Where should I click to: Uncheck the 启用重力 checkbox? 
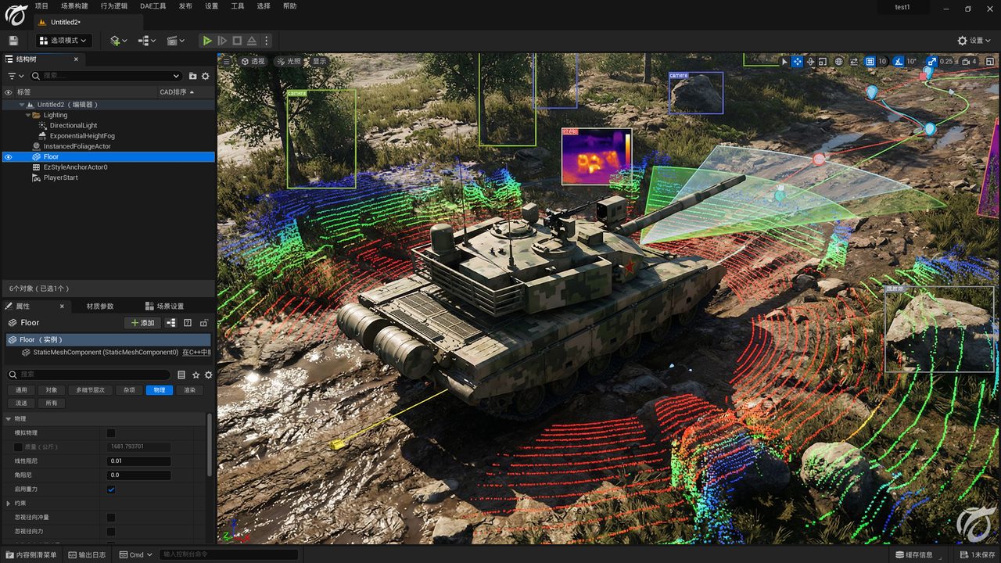tap(111, 489)
